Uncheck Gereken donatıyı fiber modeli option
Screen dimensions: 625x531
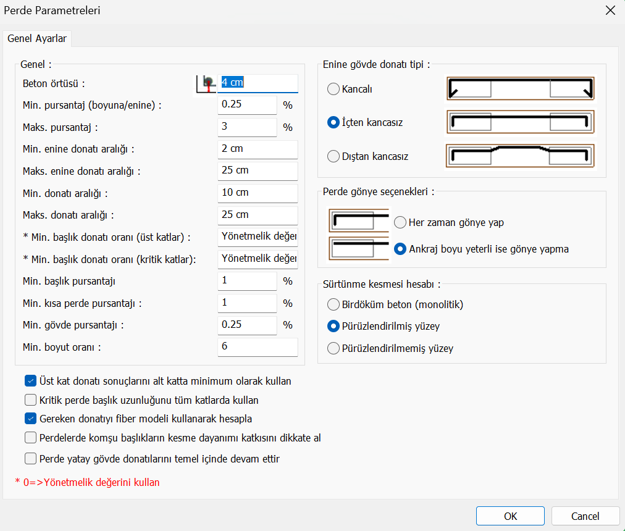(31, 419)
